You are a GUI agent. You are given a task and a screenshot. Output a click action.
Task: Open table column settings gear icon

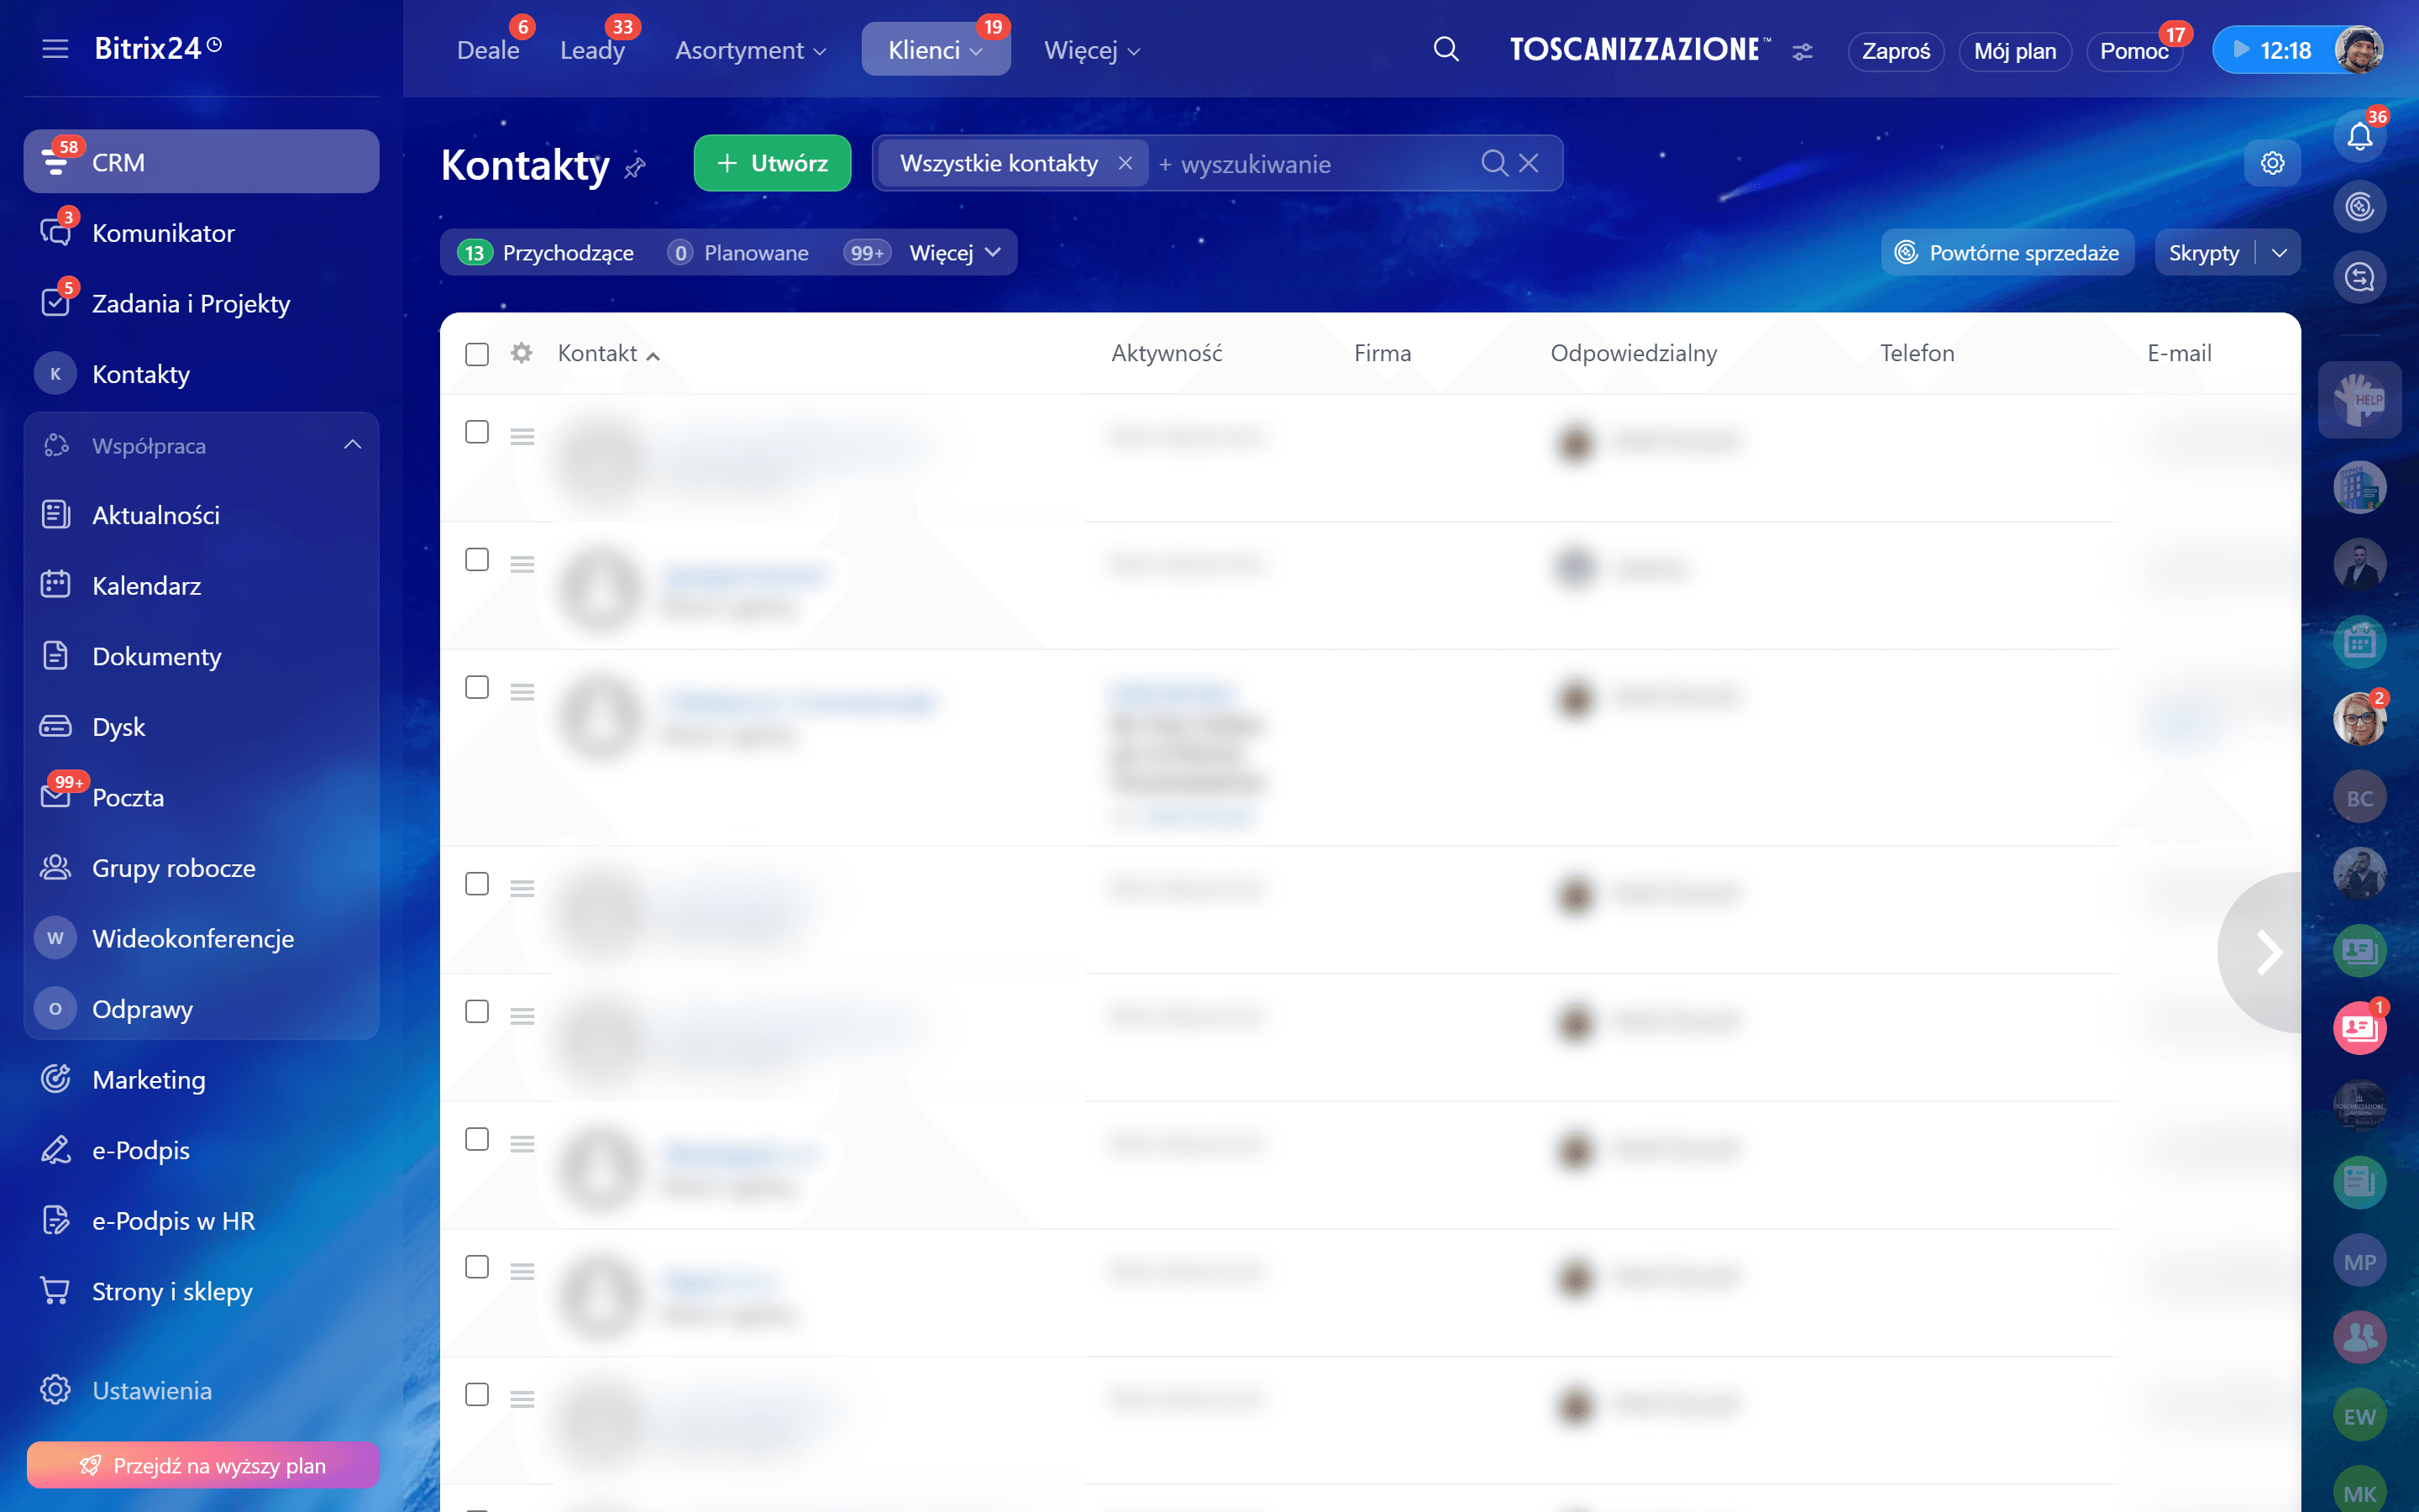click(x=521, y=353)
